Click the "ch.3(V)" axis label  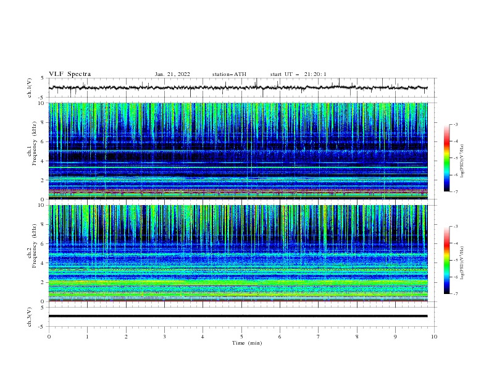[x=30, y=317]
